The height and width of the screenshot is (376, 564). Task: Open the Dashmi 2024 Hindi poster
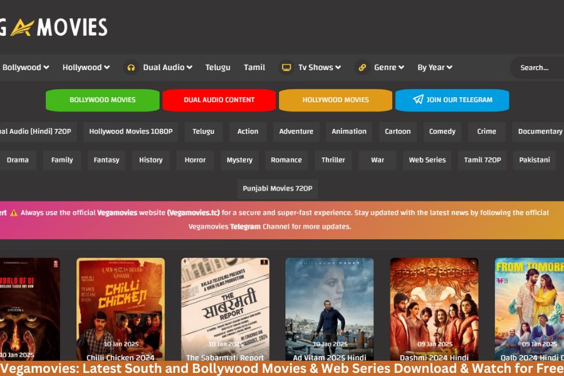tap(434, 310)
